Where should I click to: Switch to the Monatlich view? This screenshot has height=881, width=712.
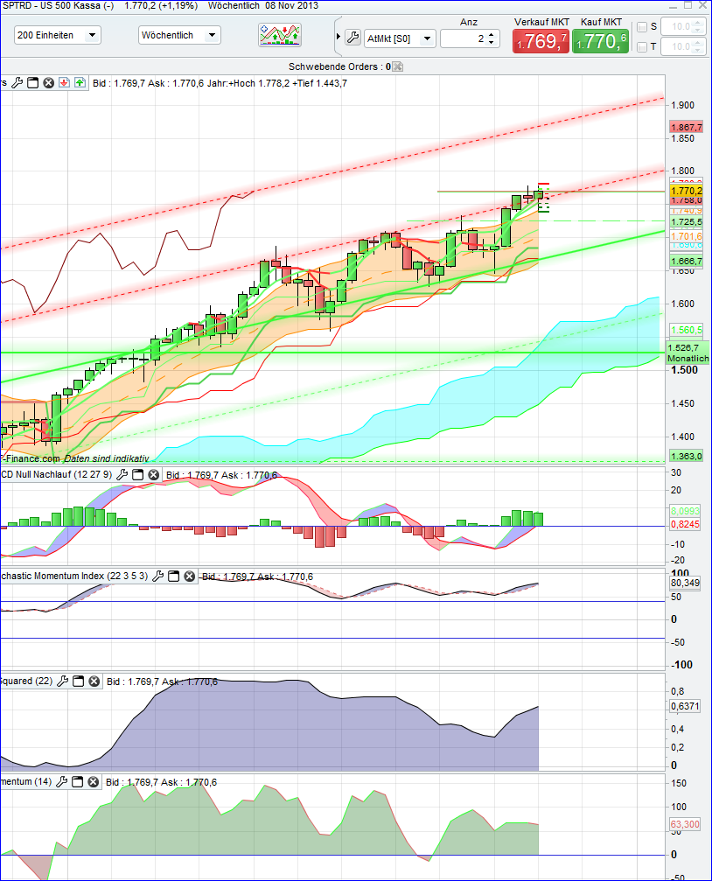click(x=687, y=359)
